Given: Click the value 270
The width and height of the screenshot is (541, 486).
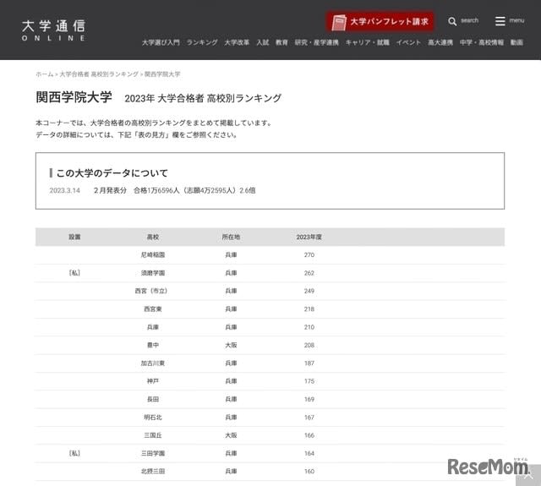Looking at the screenshot, I should click(309, 255).
